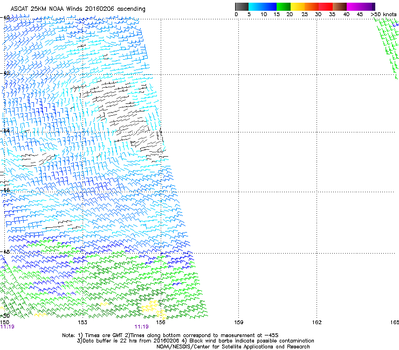Click the gray 0–5 knots color band
The width and height of the screenshot is (399, 350).
[242, 6]
